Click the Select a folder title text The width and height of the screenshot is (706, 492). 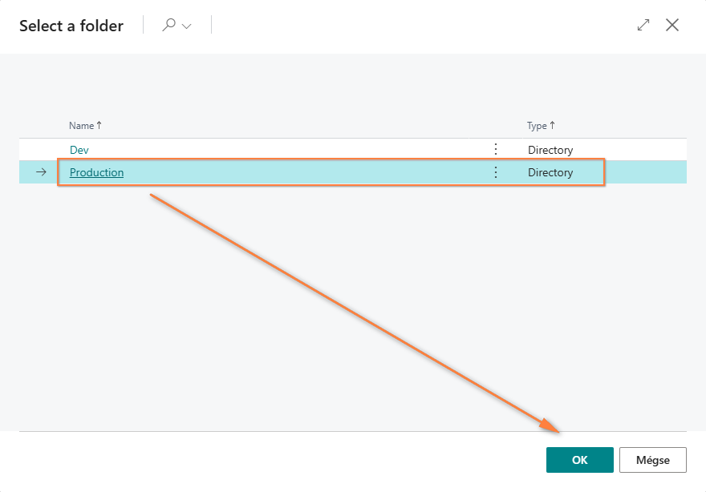(x=71, y=26)
